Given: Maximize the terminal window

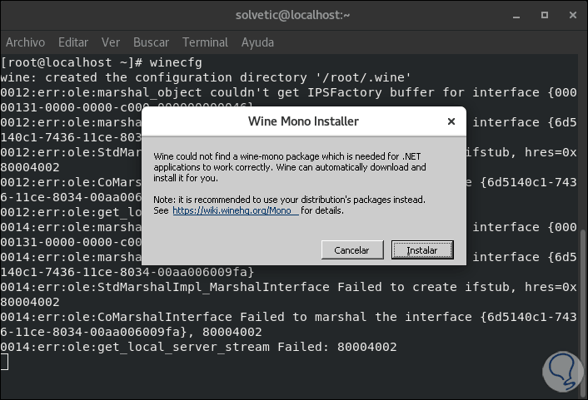Looking at the screenshot, I should 546,13.
